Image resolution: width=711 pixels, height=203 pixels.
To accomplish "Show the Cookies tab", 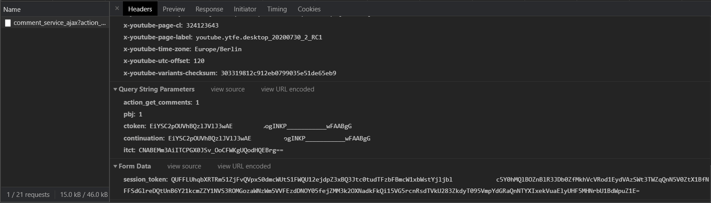I will (309, 9).
